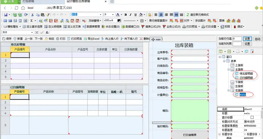
Task: Click the Undo arrow icon
Action: click(x=54, y=15)
